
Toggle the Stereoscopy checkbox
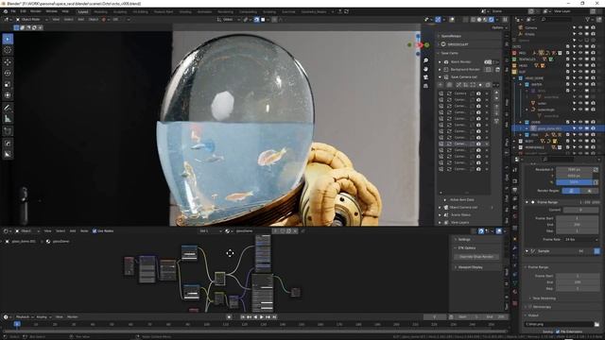530,307
